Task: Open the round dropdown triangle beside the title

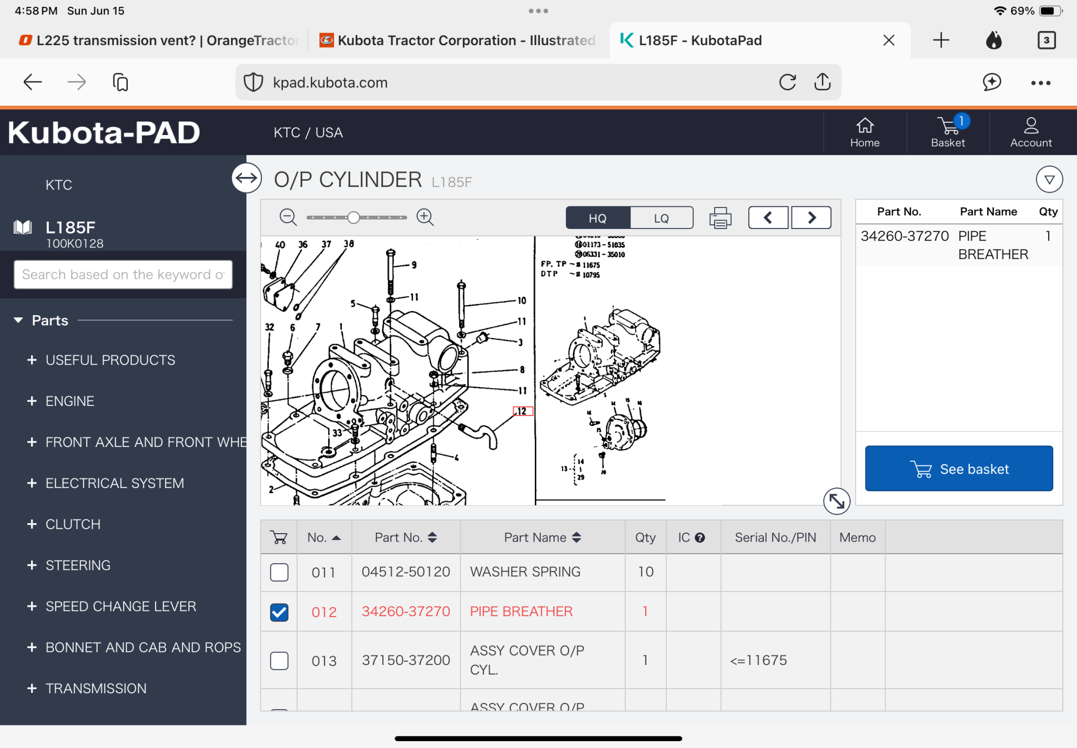Action: tap(1049, 180)
